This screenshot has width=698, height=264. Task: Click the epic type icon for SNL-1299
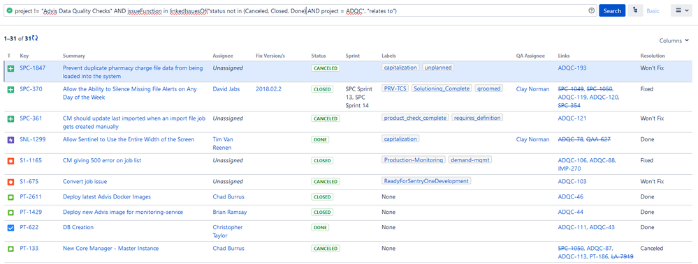11,140
